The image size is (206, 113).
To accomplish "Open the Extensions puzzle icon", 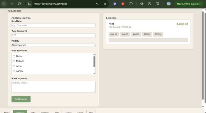I will click(x=131, y=4).
